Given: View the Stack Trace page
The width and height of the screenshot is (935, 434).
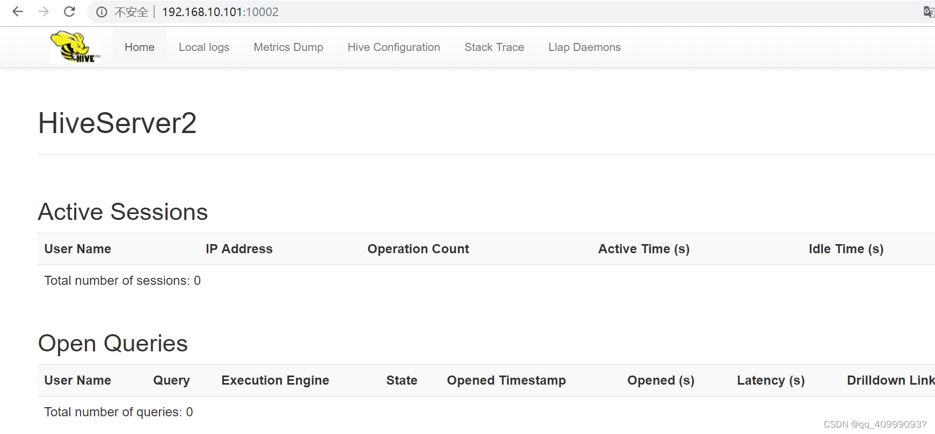Looking at the screenshot, I should 494,47.
